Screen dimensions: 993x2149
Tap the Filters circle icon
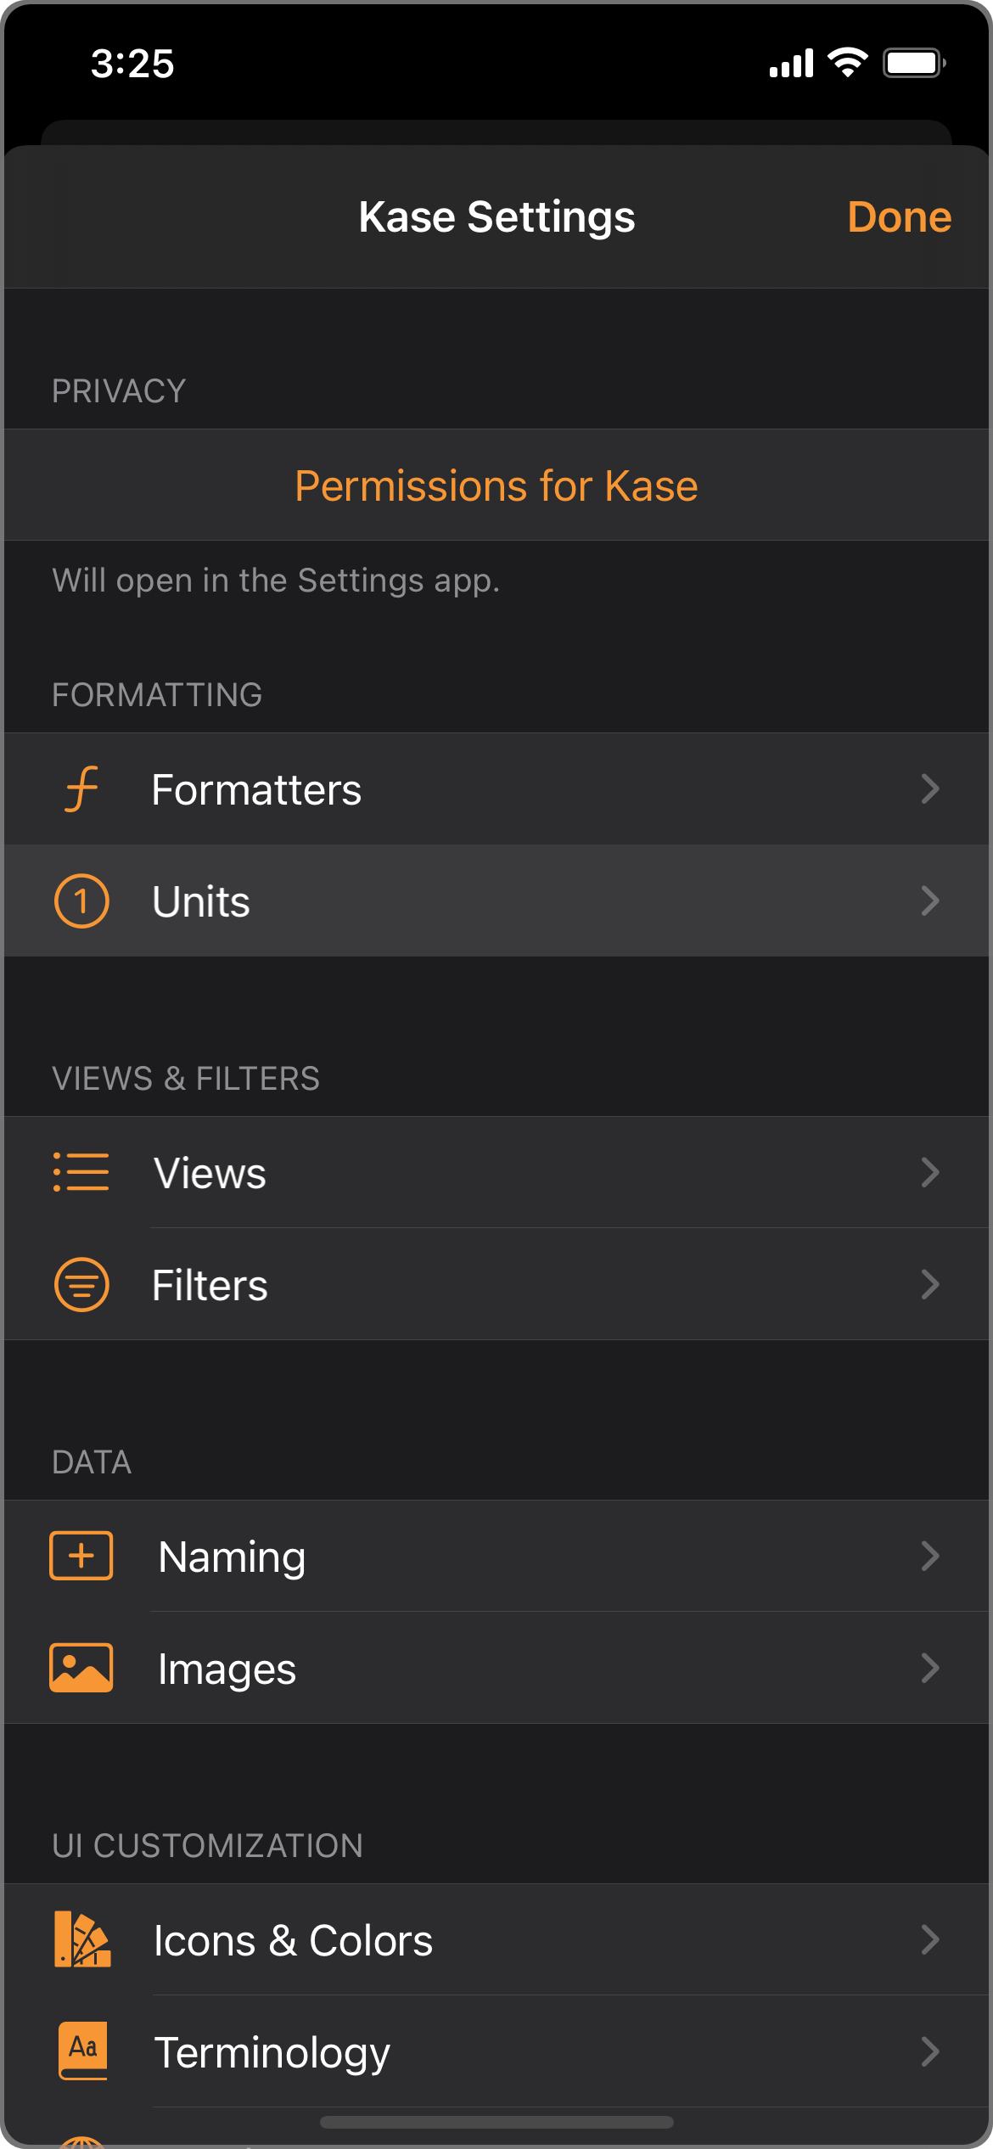[81, 1284]
